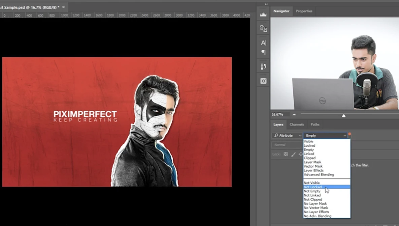This screenshot has height=226, width=399.
Task: Click the Navigator preview thumbnail
Action: click(335, 63)
